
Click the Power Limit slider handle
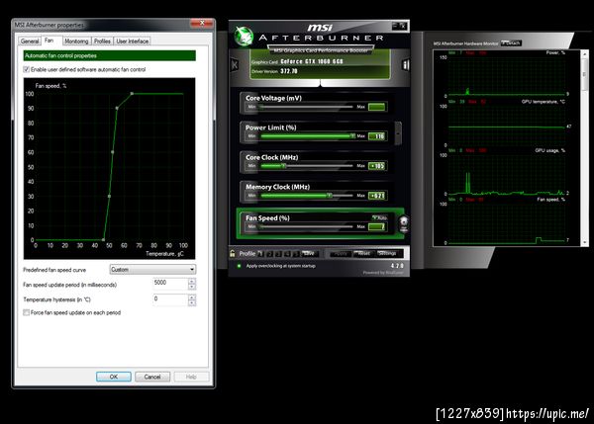coord(352,135)
